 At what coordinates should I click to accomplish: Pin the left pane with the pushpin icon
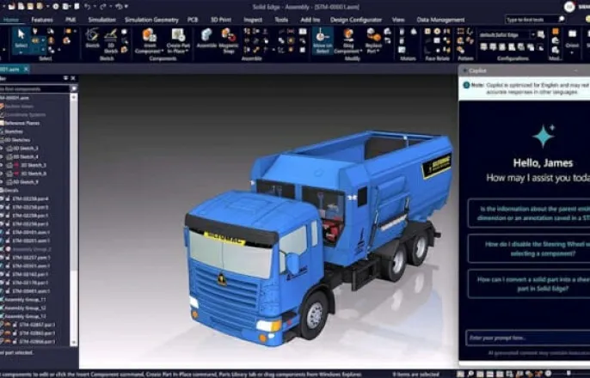click(65, 78)
